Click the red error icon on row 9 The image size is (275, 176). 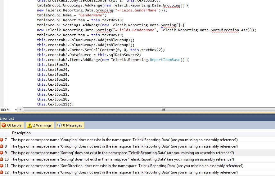pos(2,153)
